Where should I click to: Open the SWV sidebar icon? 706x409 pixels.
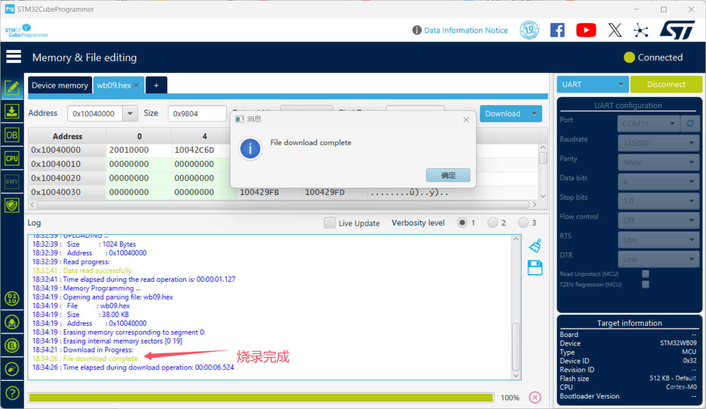click(x=12, y=181)
